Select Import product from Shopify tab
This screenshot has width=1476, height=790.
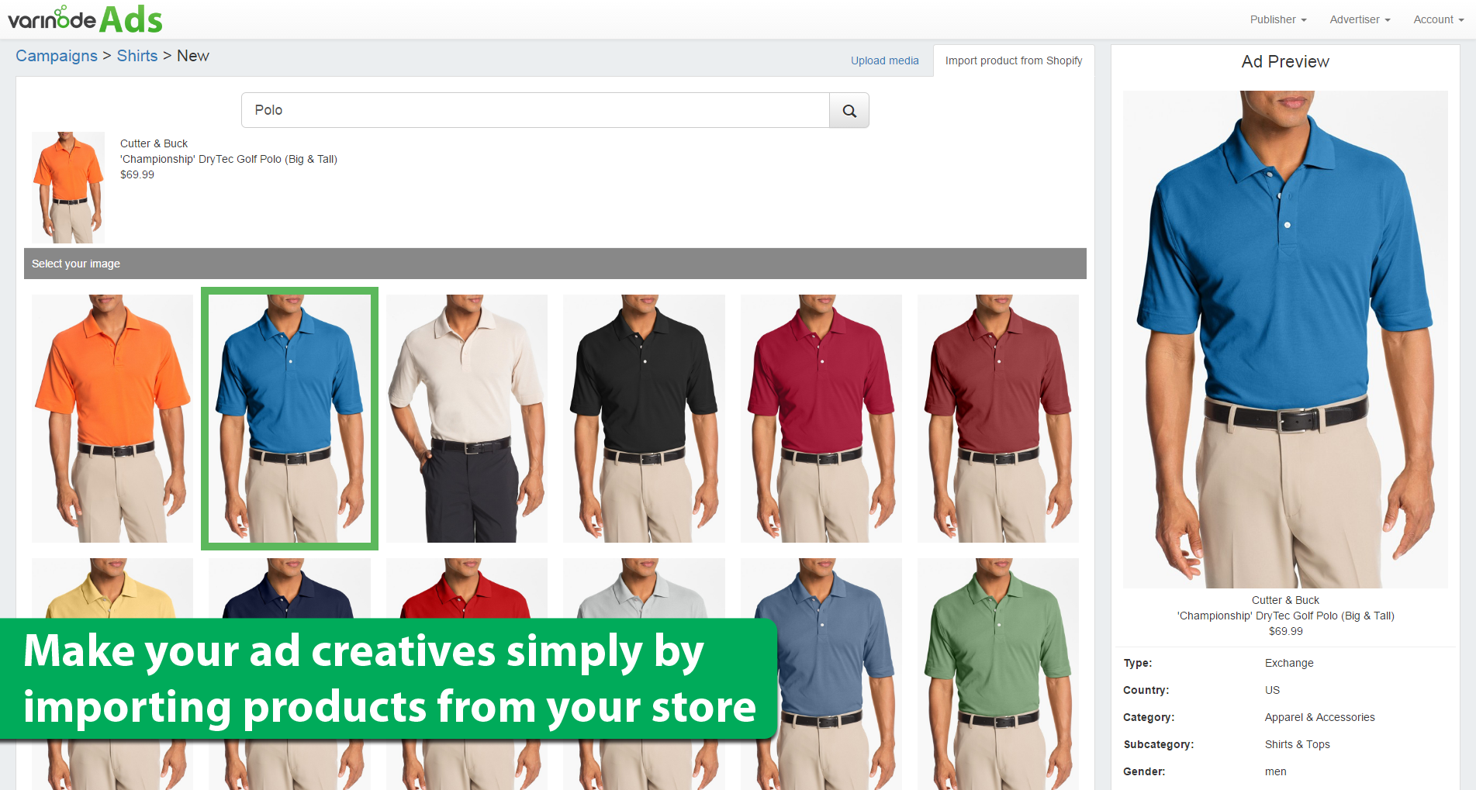click(1014, 60)
